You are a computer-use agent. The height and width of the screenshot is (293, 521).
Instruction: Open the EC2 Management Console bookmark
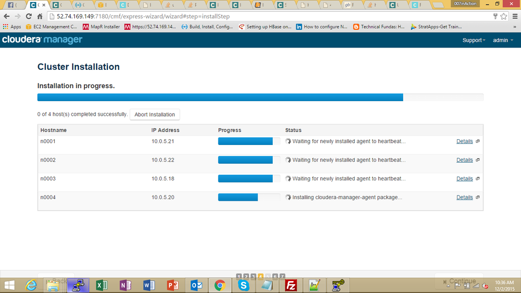click(52, 27)
